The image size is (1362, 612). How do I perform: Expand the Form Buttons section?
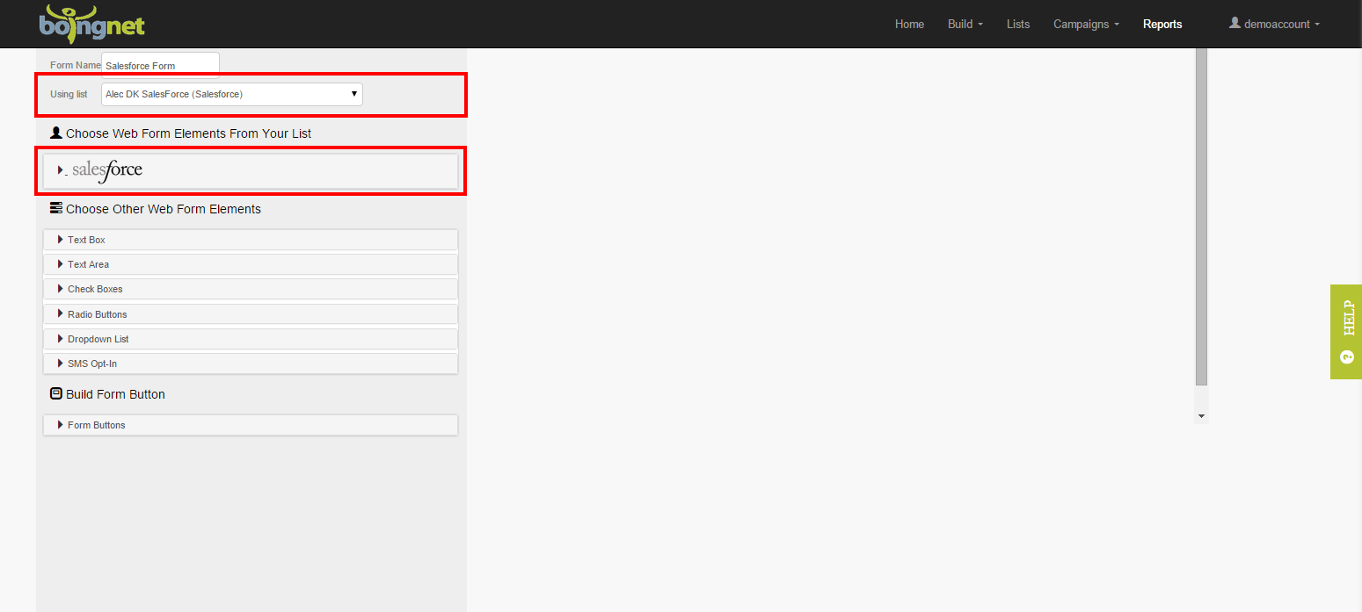[251, 425]
